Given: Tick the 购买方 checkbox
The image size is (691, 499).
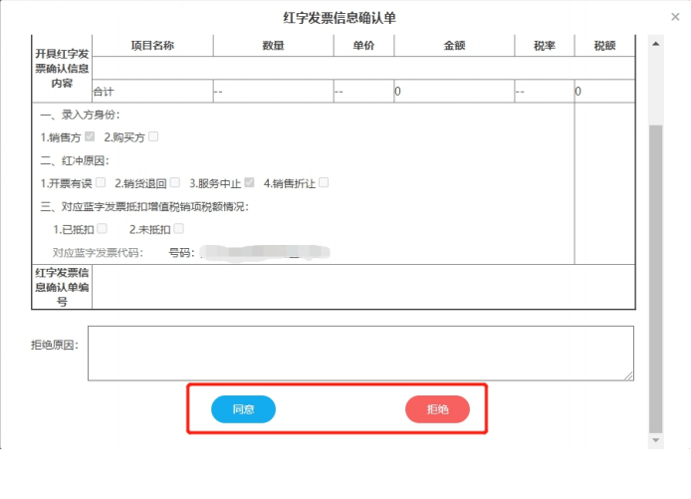Looking at the screenshot, I should tap(153, 136).
